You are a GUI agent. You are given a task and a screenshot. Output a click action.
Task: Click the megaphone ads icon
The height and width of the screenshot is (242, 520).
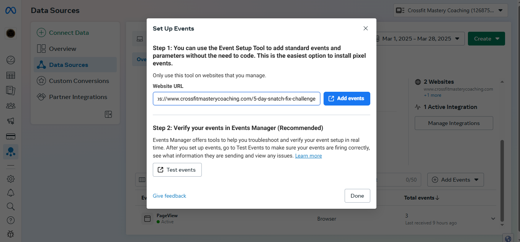(11, 121)
